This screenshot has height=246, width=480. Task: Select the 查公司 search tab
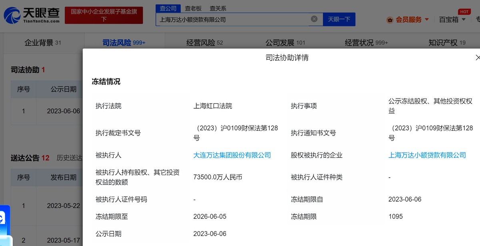point(168,8)
